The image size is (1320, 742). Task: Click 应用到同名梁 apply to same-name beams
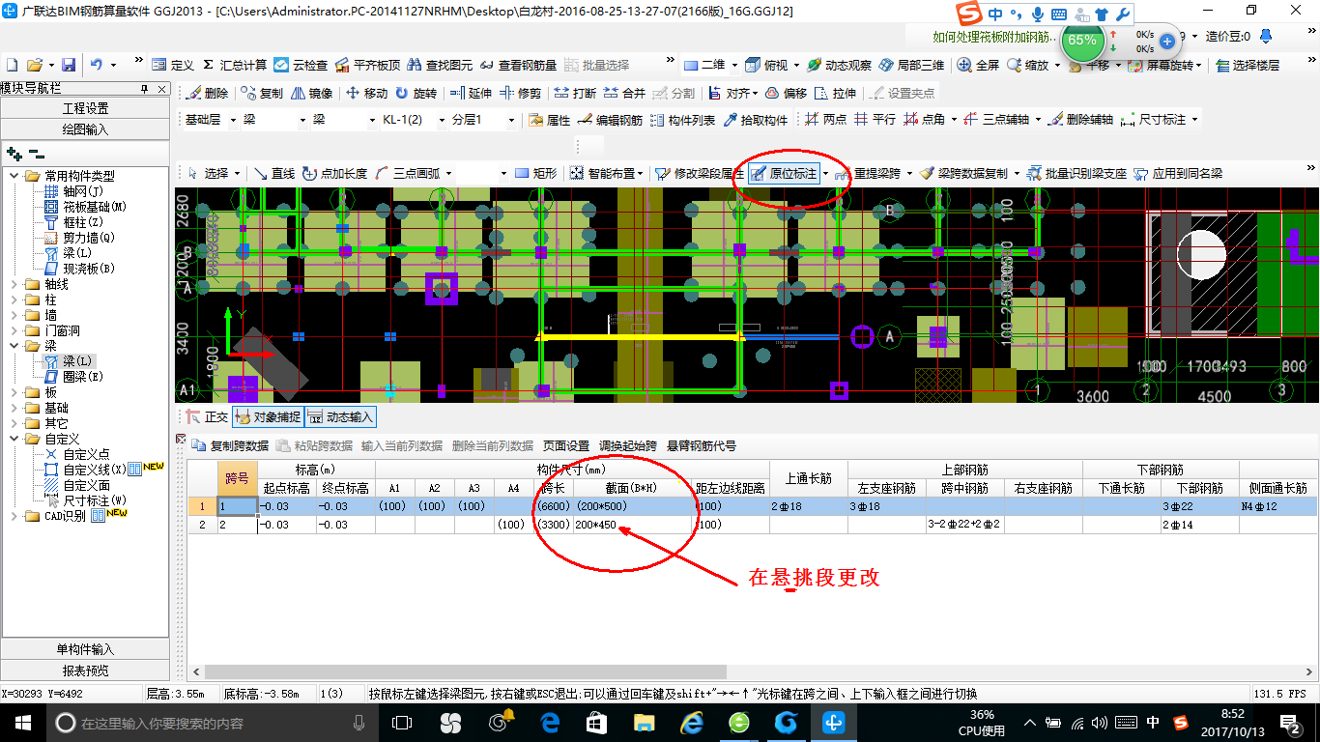(x=1178, y=173)
